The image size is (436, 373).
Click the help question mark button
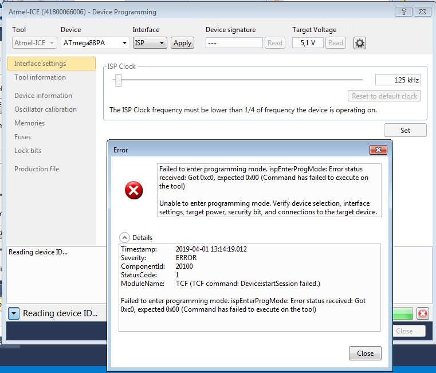(403, 11)
